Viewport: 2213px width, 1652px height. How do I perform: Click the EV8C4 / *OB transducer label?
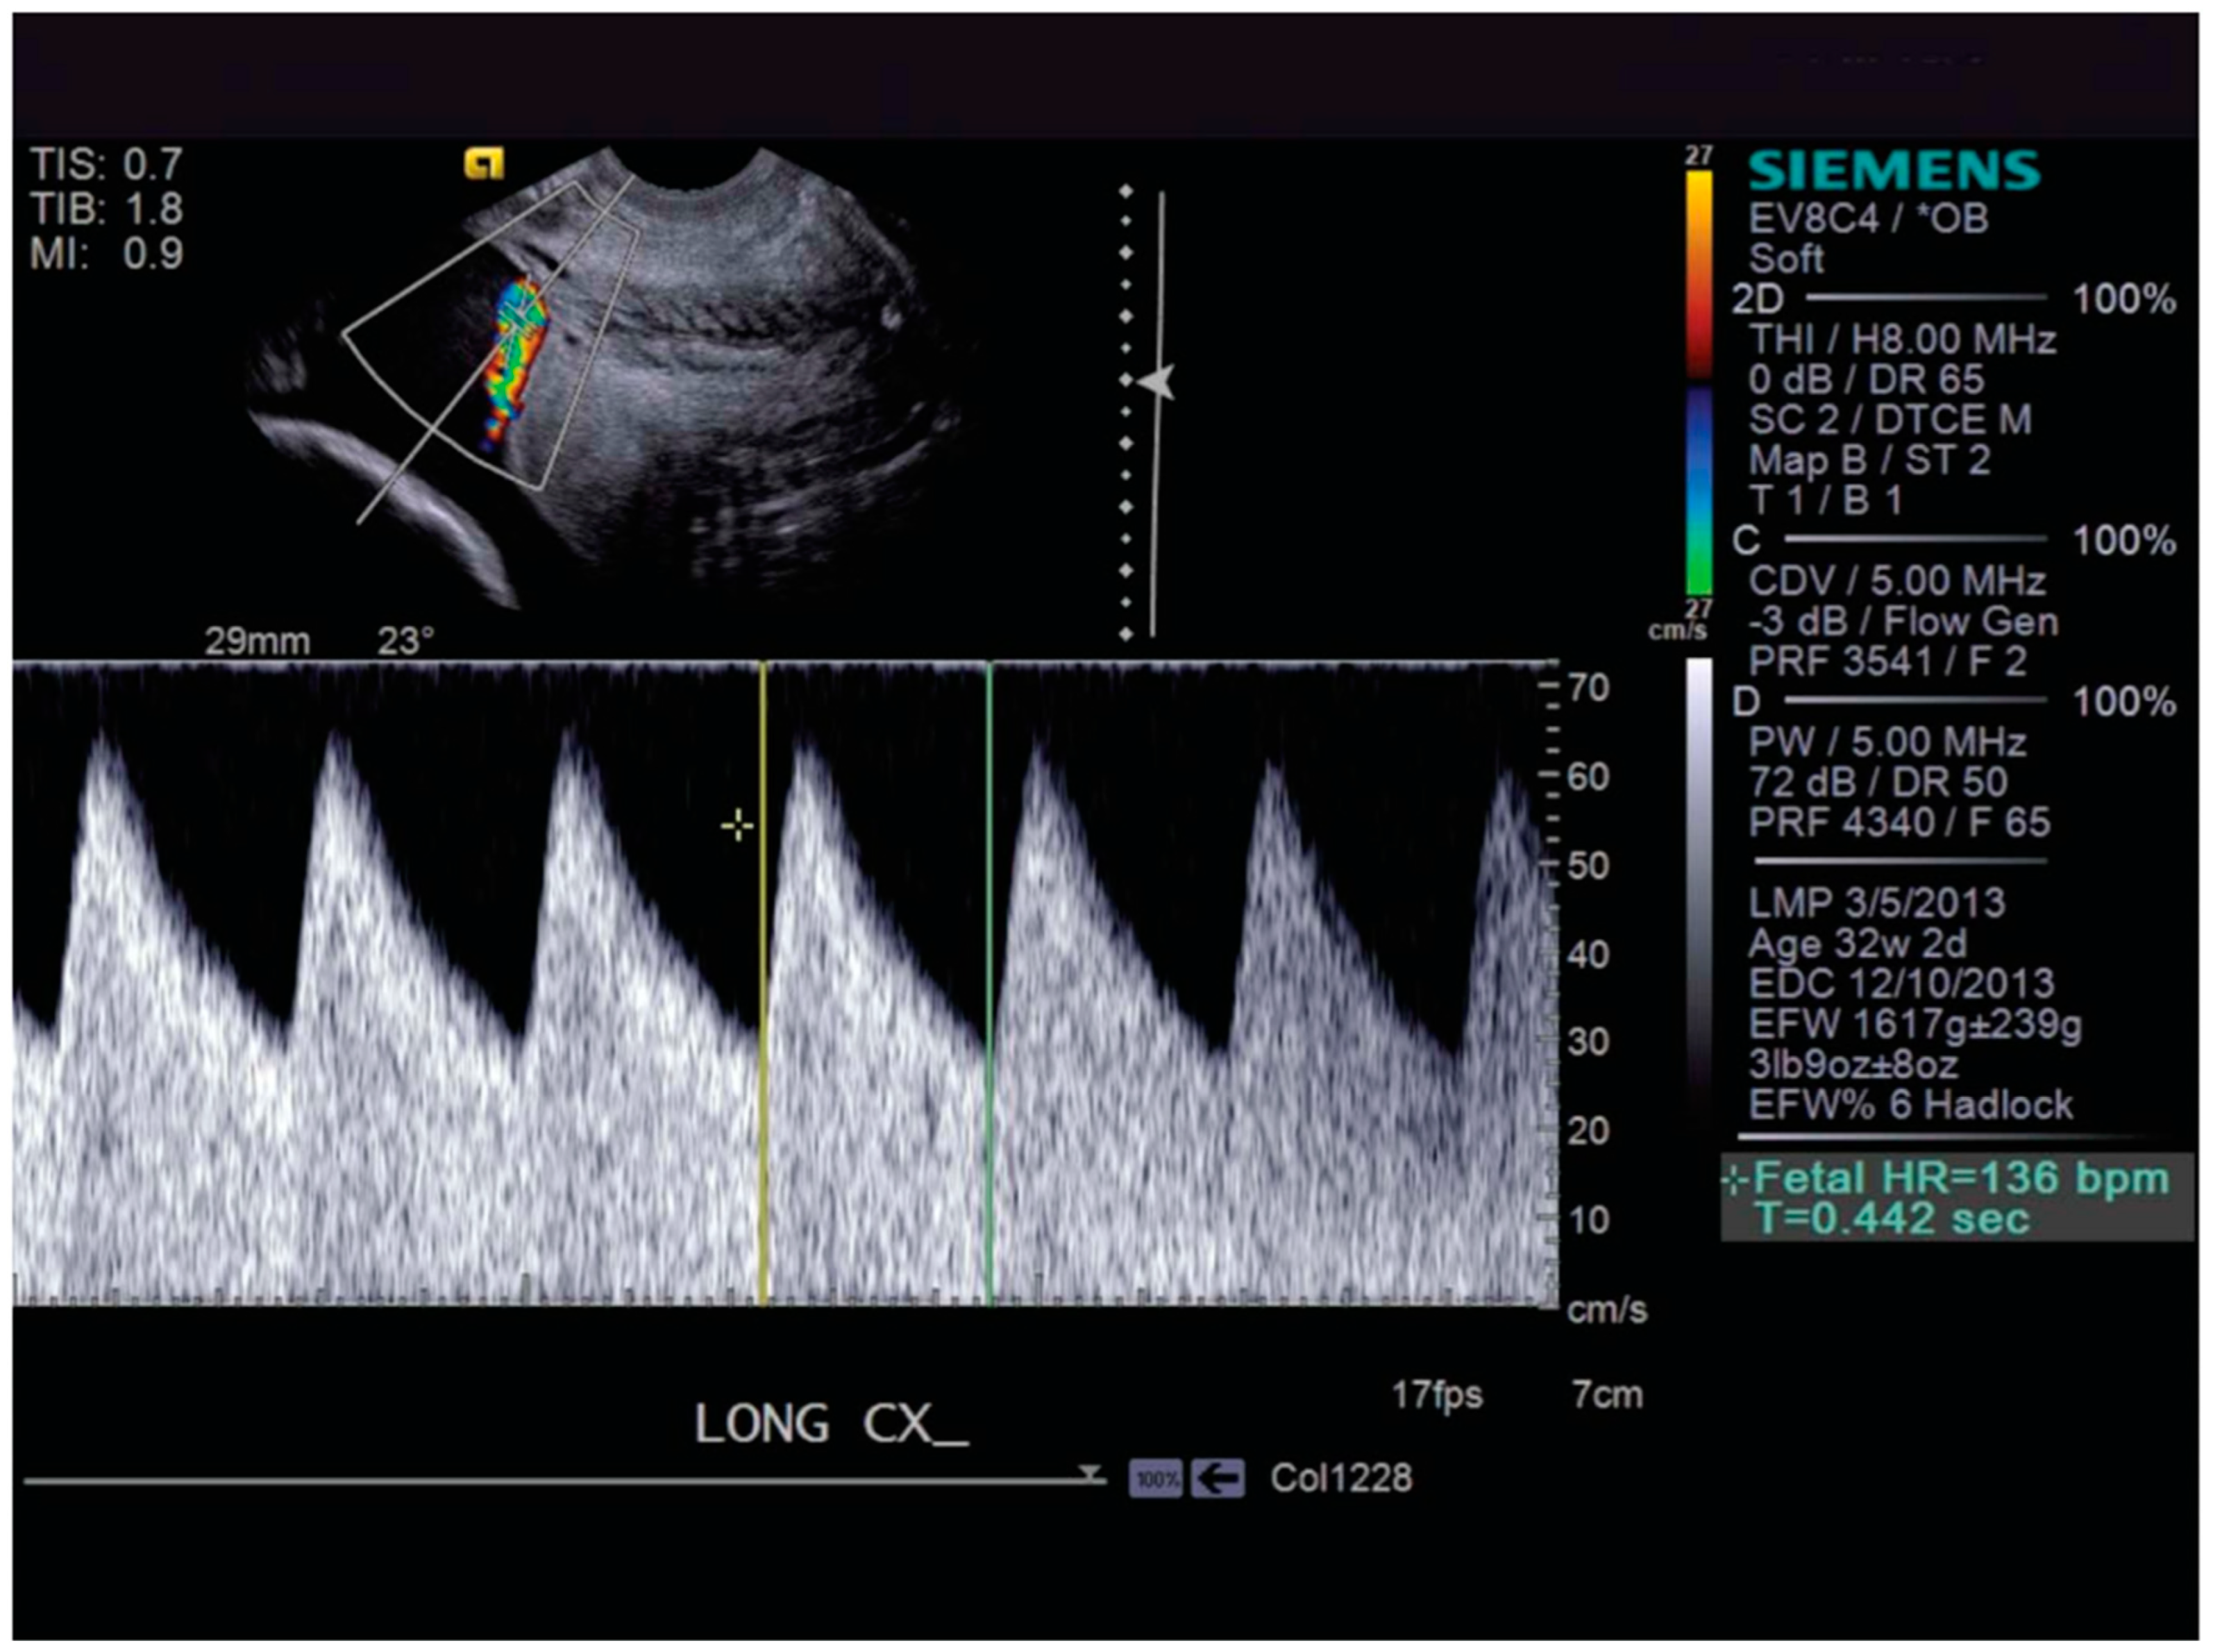[x=1868, y=218]
